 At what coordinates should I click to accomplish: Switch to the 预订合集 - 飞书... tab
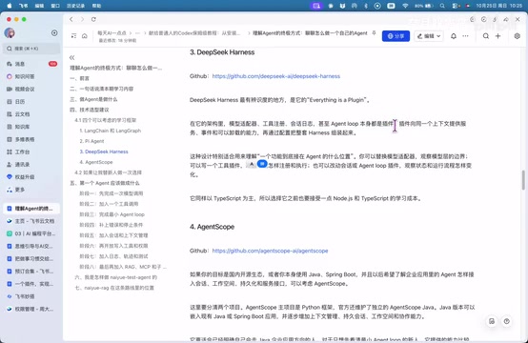[x=31, y=272]
